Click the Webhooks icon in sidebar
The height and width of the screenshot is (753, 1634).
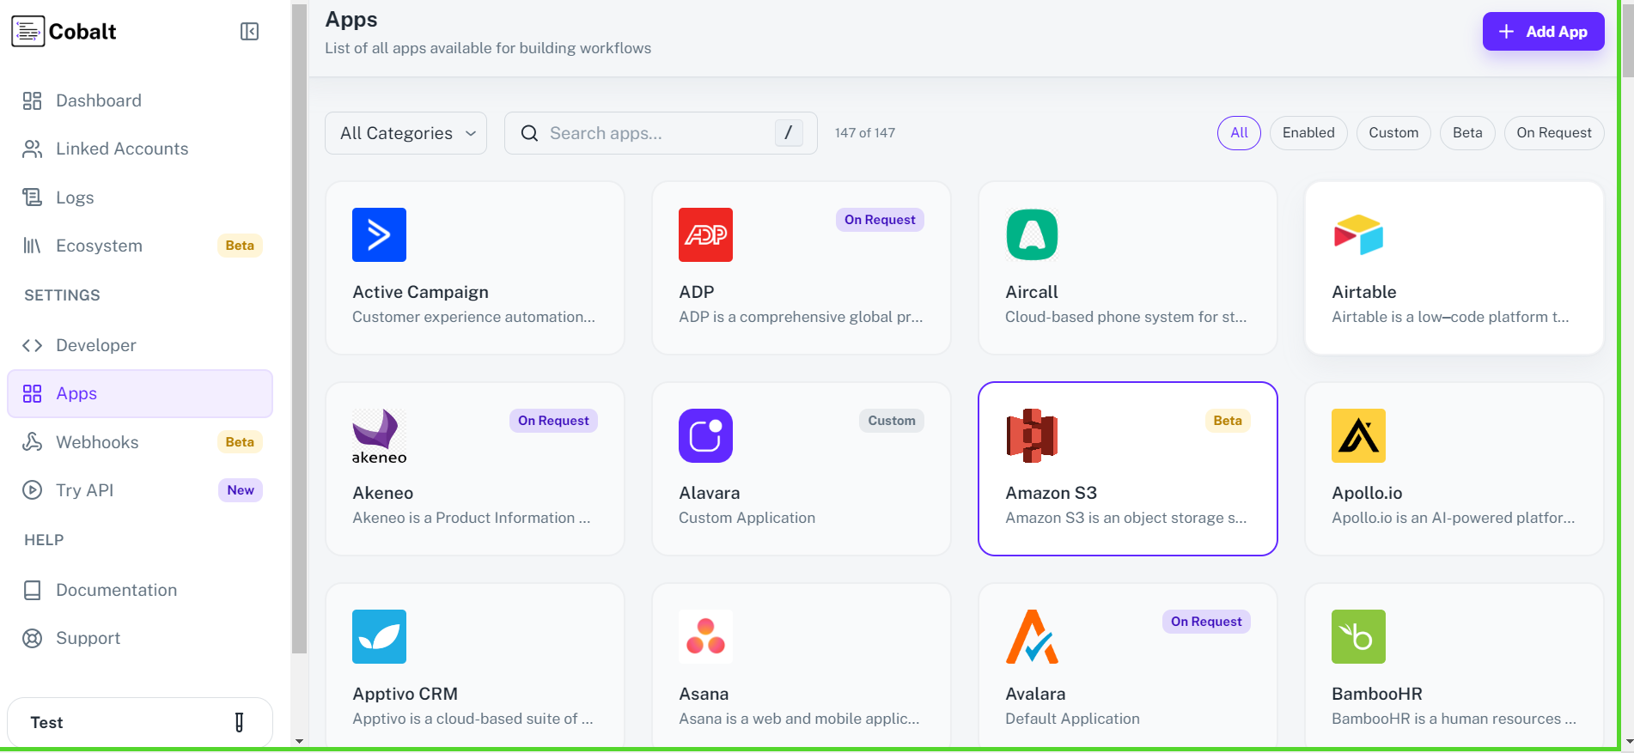[32, 442]
